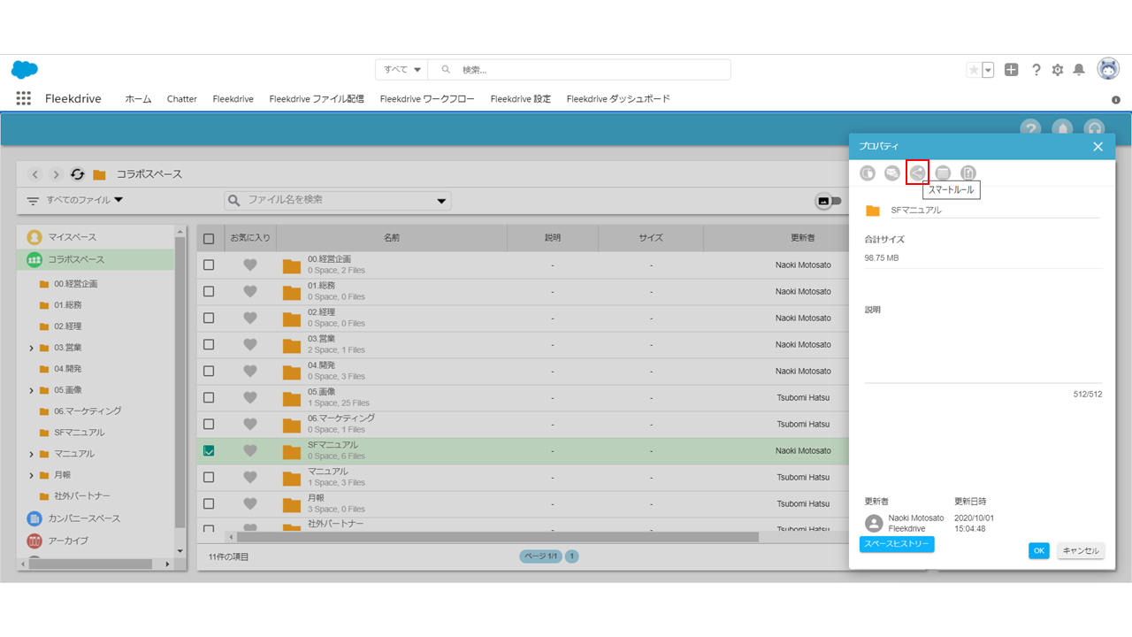Click the スペースヒストリー button
The height and width of the screenshot is (637, 1132).
tap(897, 544)
